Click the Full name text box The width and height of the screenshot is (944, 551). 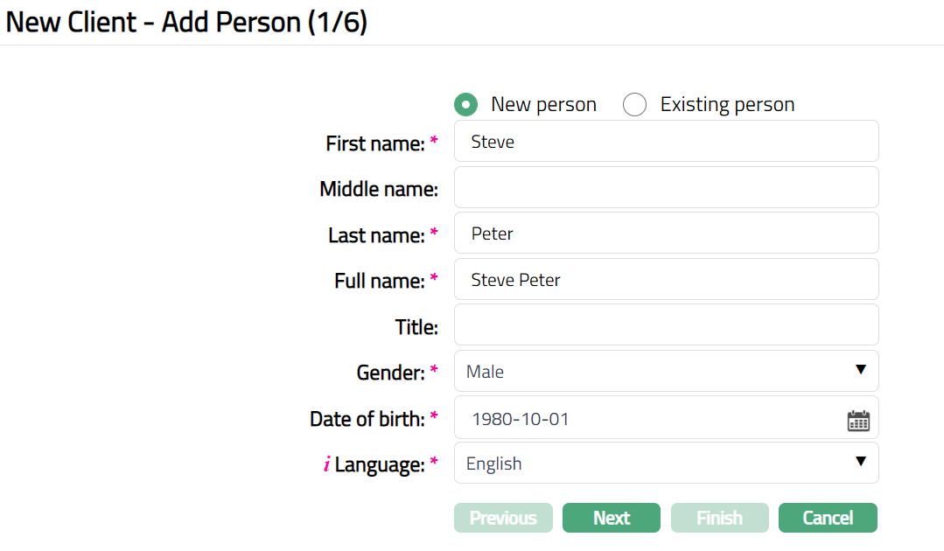coord(666,280)
